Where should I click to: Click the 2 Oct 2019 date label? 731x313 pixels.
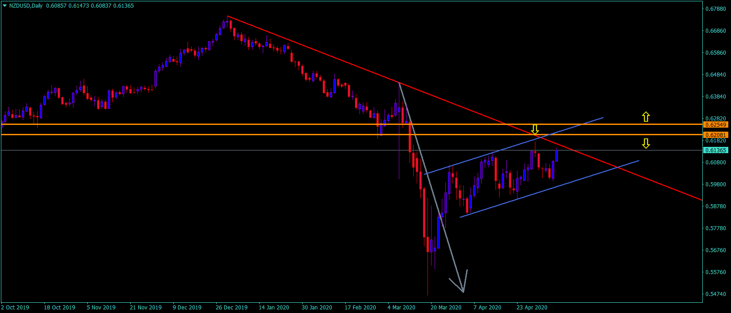16,308
